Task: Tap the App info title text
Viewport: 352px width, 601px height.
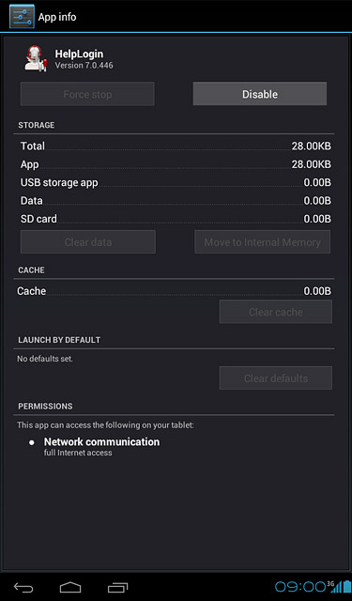Action: click(57, 17)
